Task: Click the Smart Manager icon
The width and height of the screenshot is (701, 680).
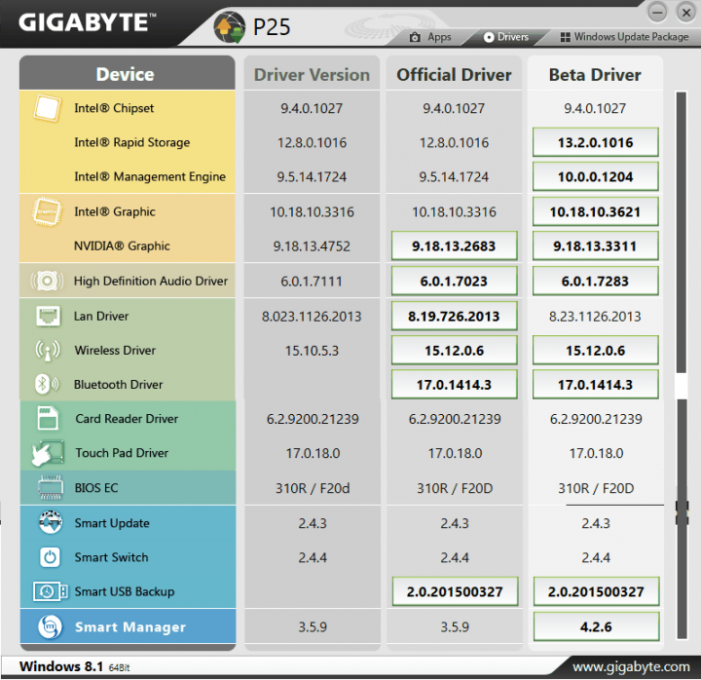Action: [50, 626]
